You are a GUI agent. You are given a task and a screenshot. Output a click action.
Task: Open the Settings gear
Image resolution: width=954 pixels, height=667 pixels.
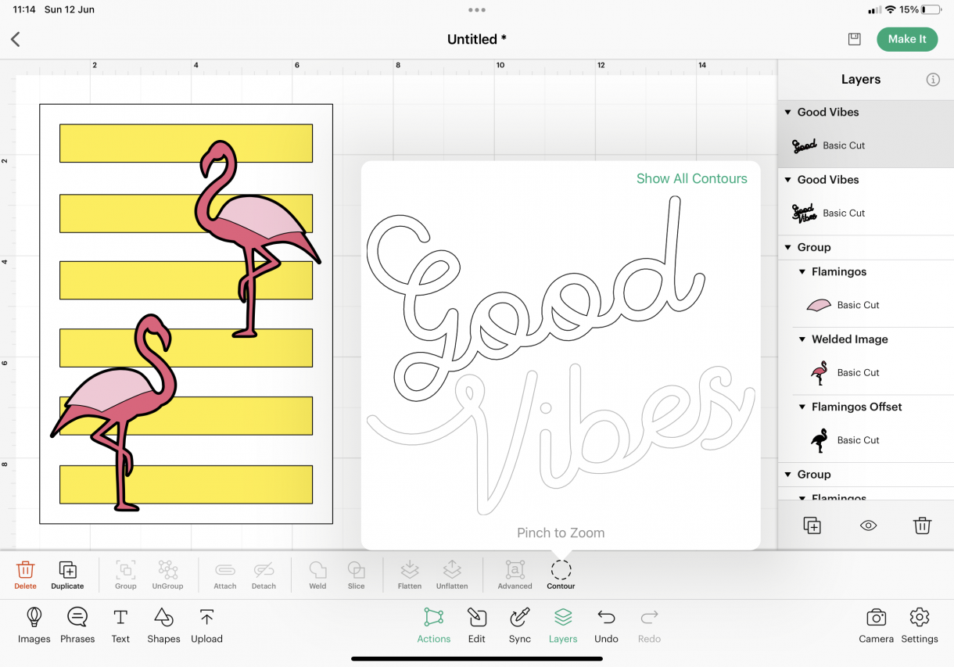point(920,626)
